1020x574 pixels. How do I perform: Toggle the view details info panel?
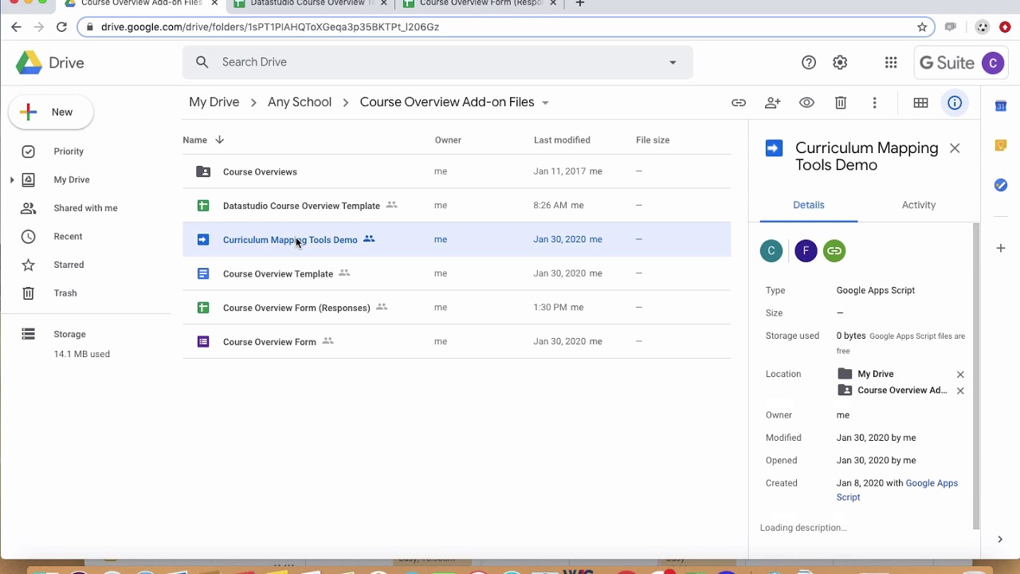coord(955,103)
